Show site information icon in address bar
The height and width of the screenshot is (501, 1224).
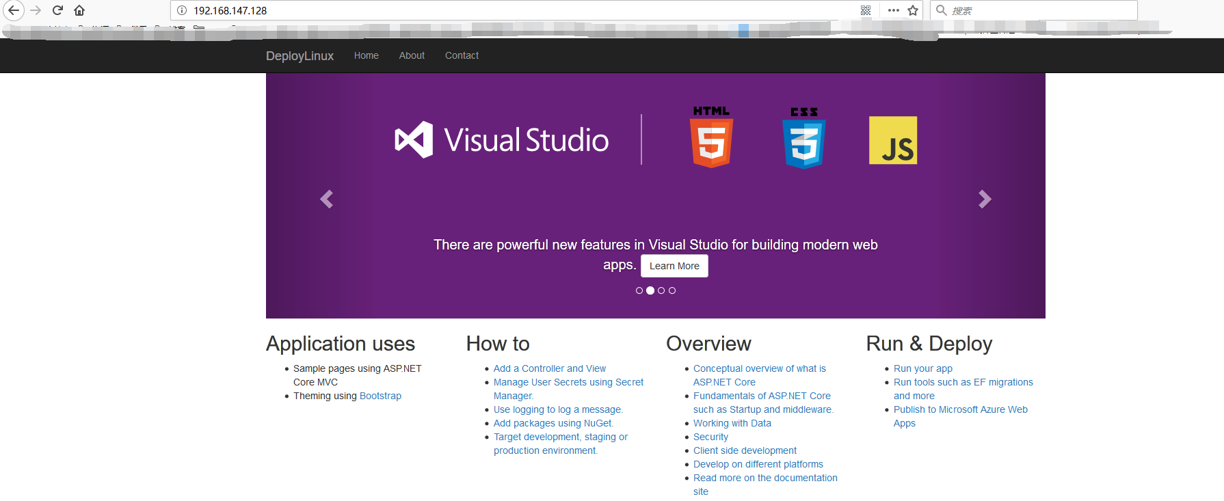coord(182,10)
